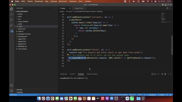The image size is (182, 102).
Task: Toggle primary sidebar layout button
Action: [163, 5]
